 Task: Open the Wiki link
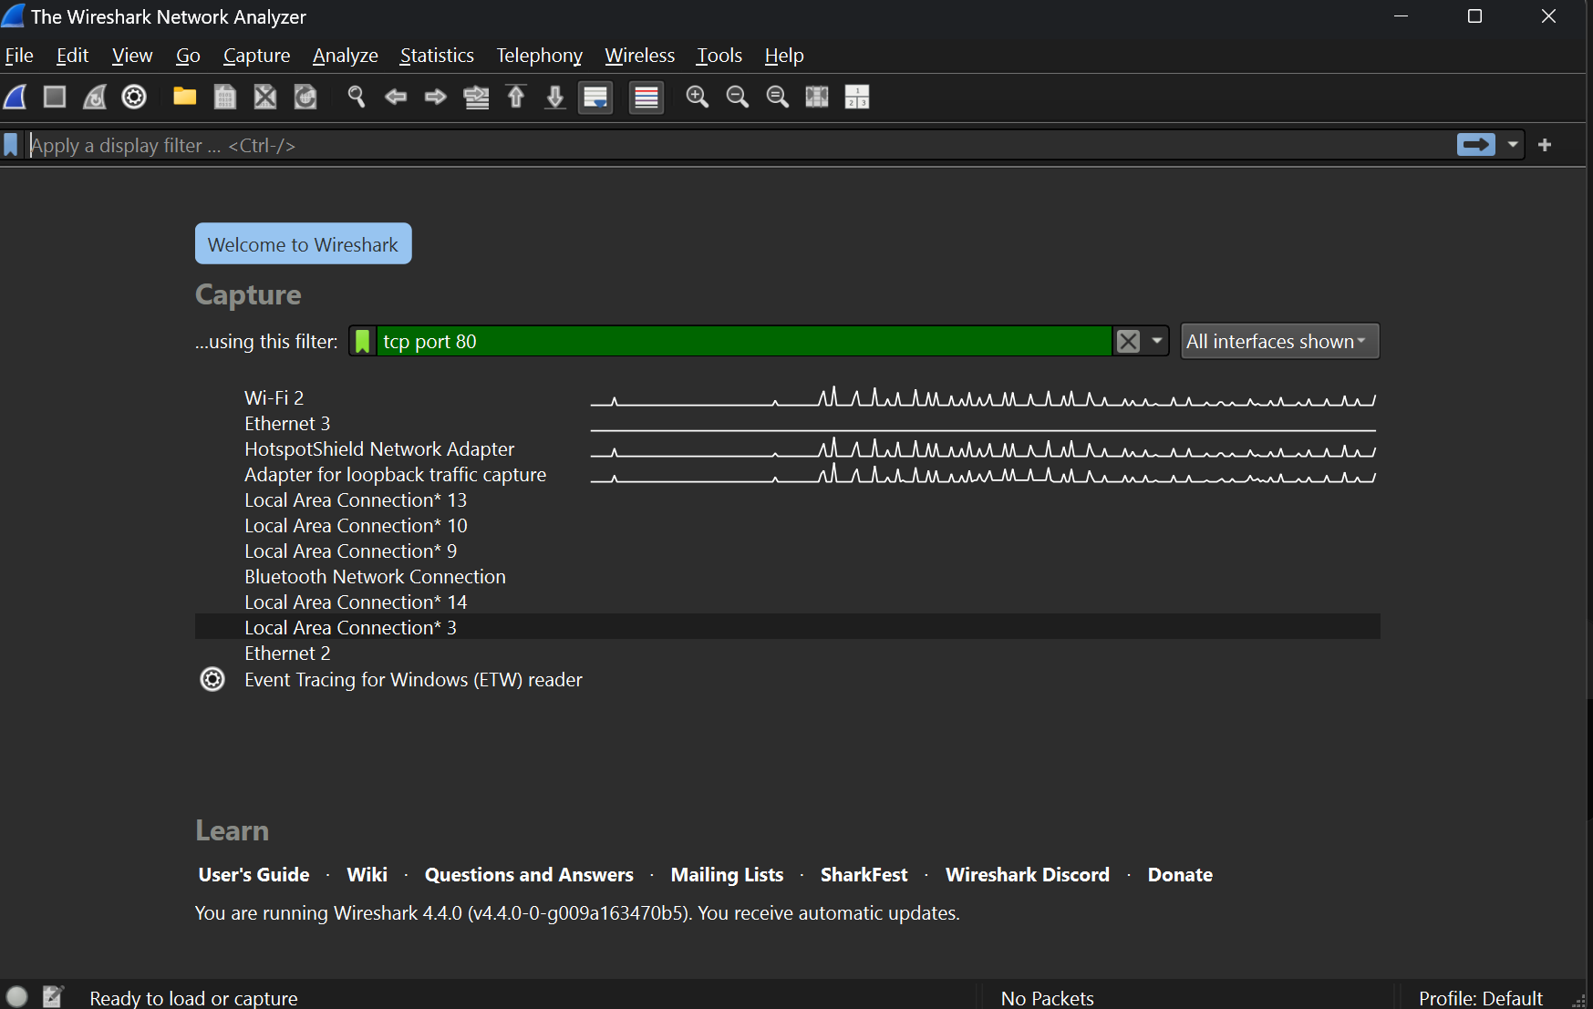367,875
